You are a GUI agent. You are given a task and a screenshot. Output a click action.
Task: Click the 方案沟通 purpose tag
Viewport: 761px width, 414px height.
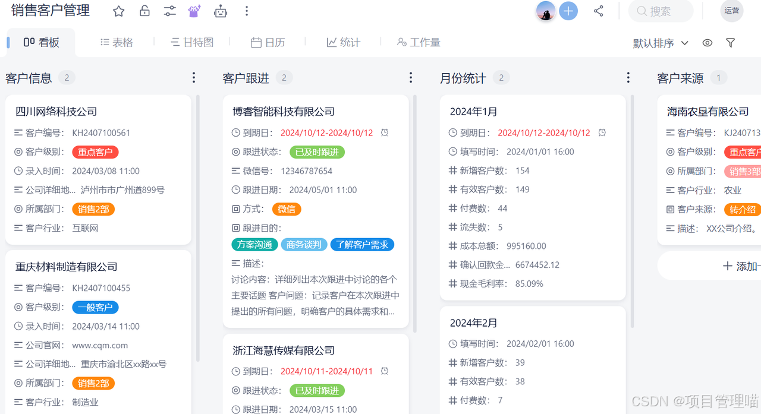click(254, 245)
